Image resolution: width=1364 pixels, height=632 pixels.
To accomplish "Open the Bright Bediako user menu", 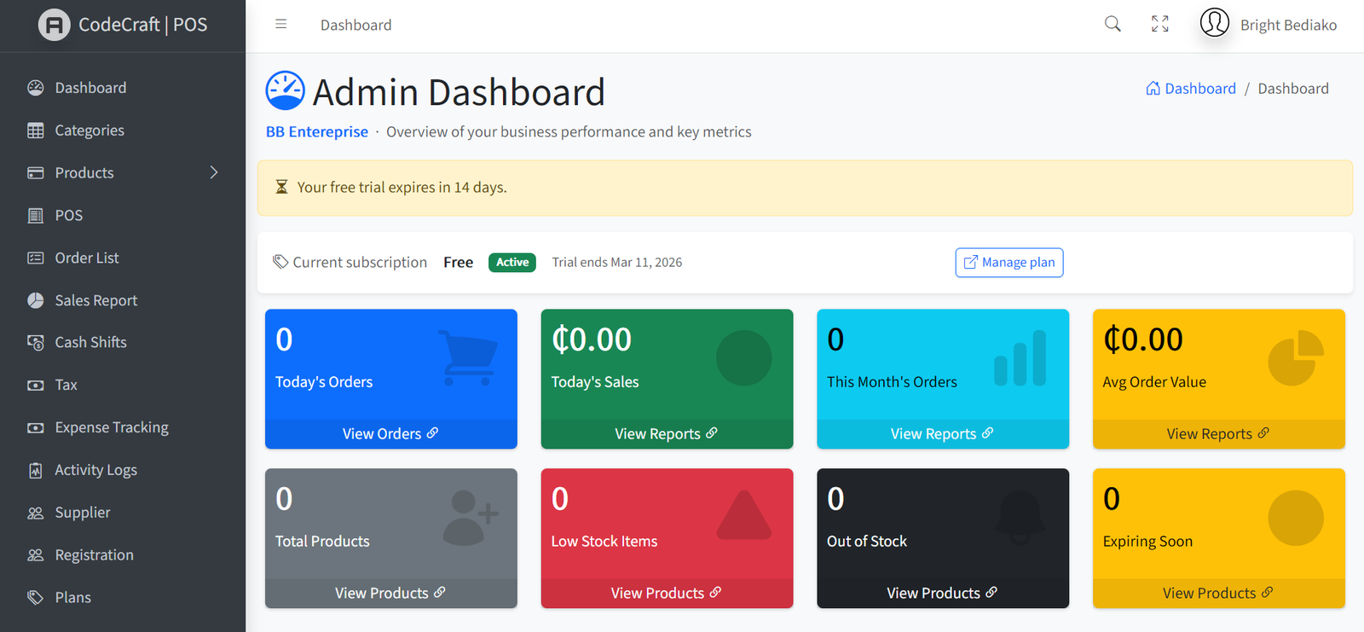I will pos(1269,25).
